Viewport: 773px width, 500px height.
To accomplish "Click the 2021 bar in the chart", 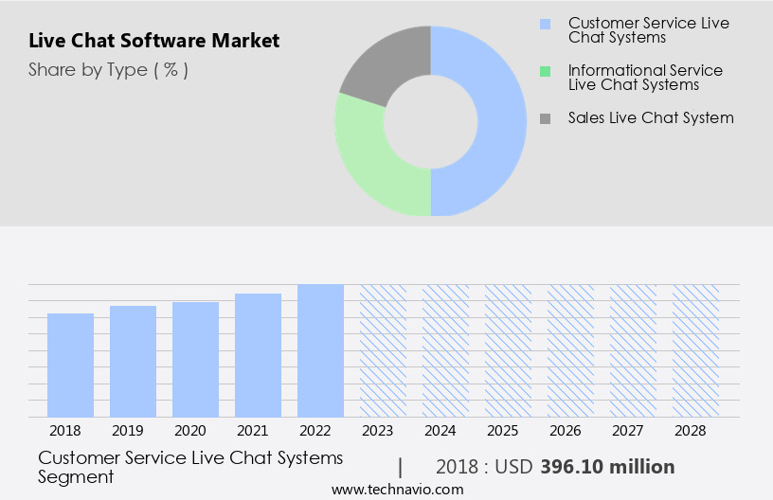I will [258, 355].
